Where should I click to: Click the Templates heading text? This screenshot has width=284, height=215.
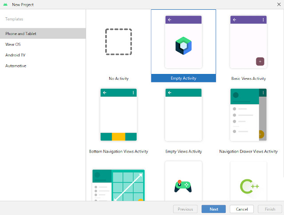point(14,19)
